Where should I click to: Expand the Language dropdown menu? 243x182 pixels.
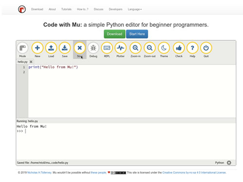tap(135, 9)
